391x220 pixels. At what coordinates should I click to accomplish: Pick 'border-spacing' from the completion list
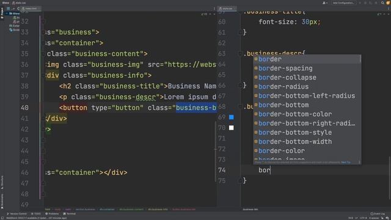point(307,68)
